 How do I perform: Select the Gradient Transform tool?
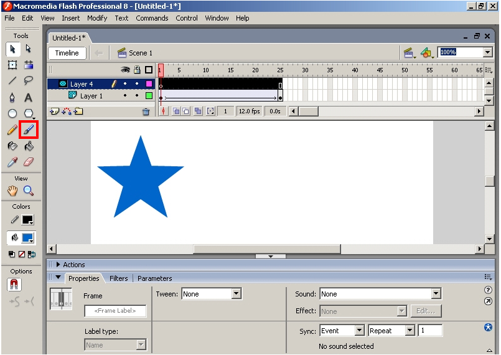(29, 65)
